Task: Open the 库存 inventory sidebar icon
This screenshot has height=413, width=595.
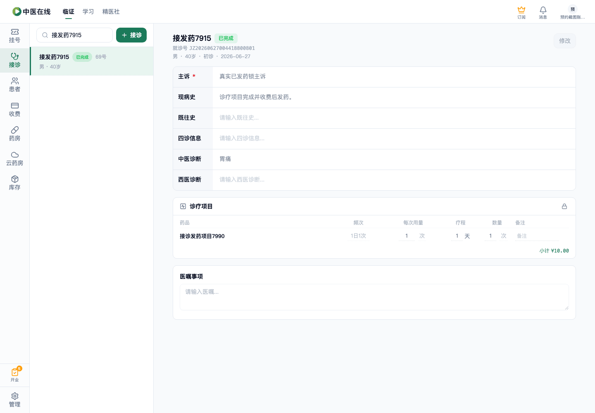Action: pos(14,183)
